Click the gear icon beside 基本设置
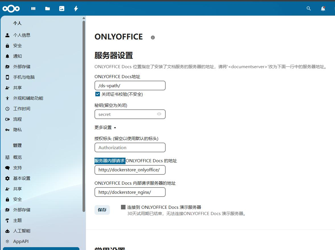 (x=7, y=178)
